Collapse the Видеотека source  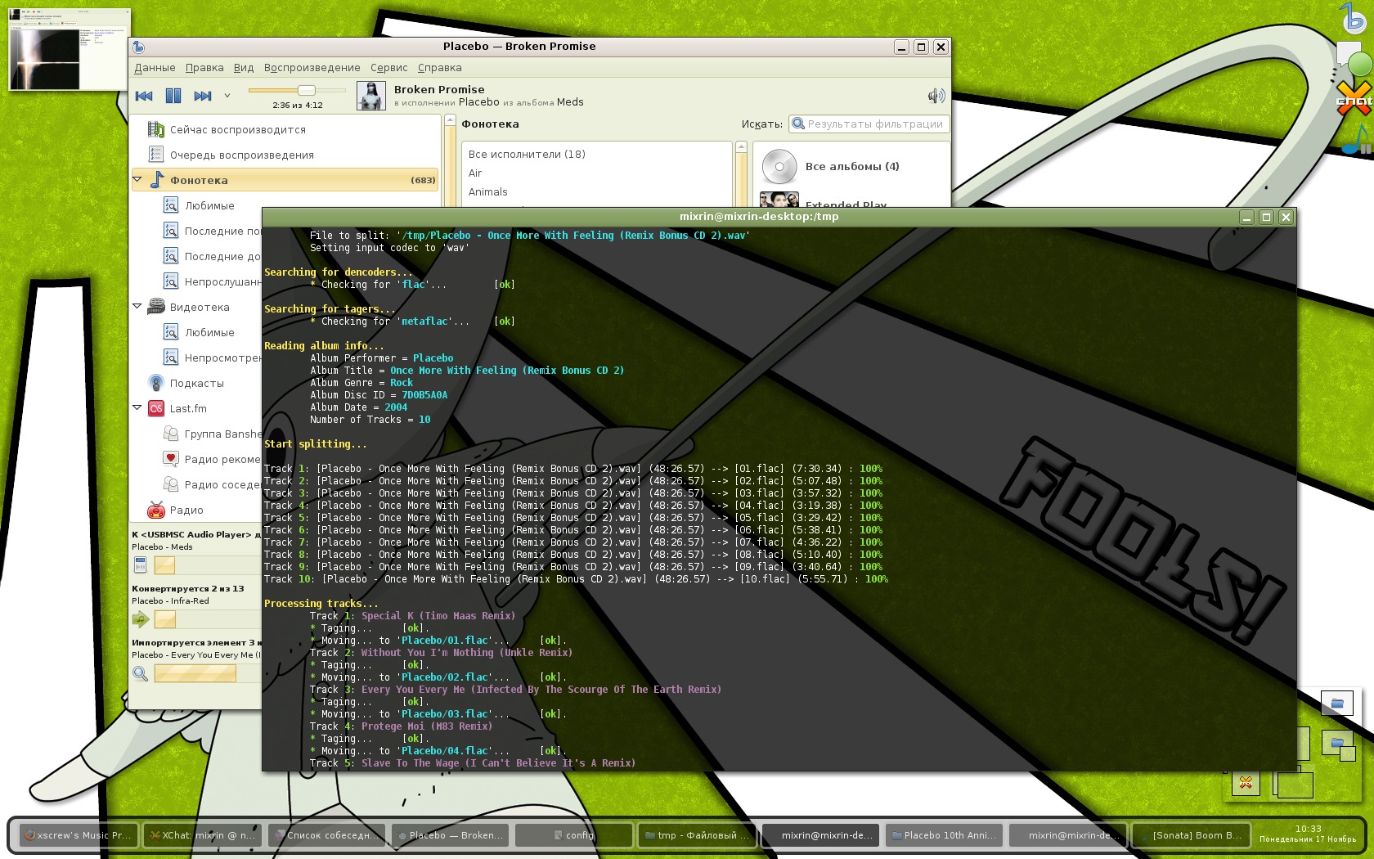[x=137, y=306]
